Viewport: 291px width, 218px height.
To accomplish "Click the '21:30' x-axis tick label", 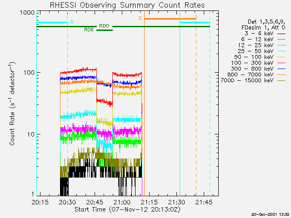I will point(177,202).
